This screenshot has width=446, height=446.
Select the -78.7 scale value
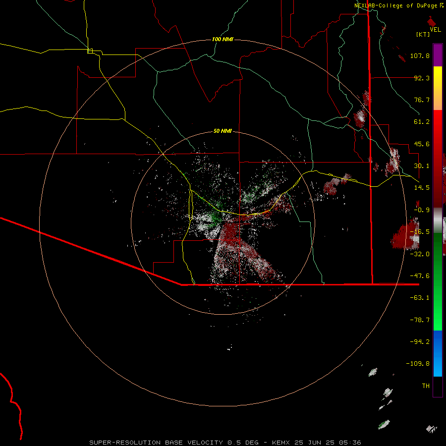pos(420,320)
